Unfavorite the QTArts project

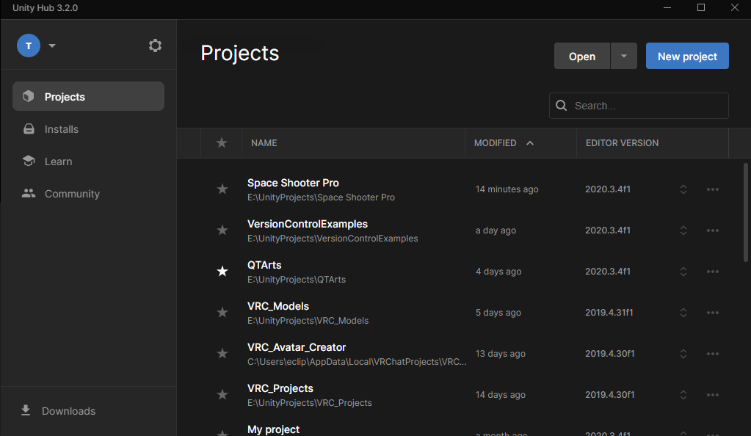click(222, 271)
